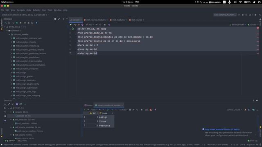Open the Tx: Auto transaction mode dropdown
Image resolution: width=262 pixels, height=147 pixels.
tap(90, 24)
